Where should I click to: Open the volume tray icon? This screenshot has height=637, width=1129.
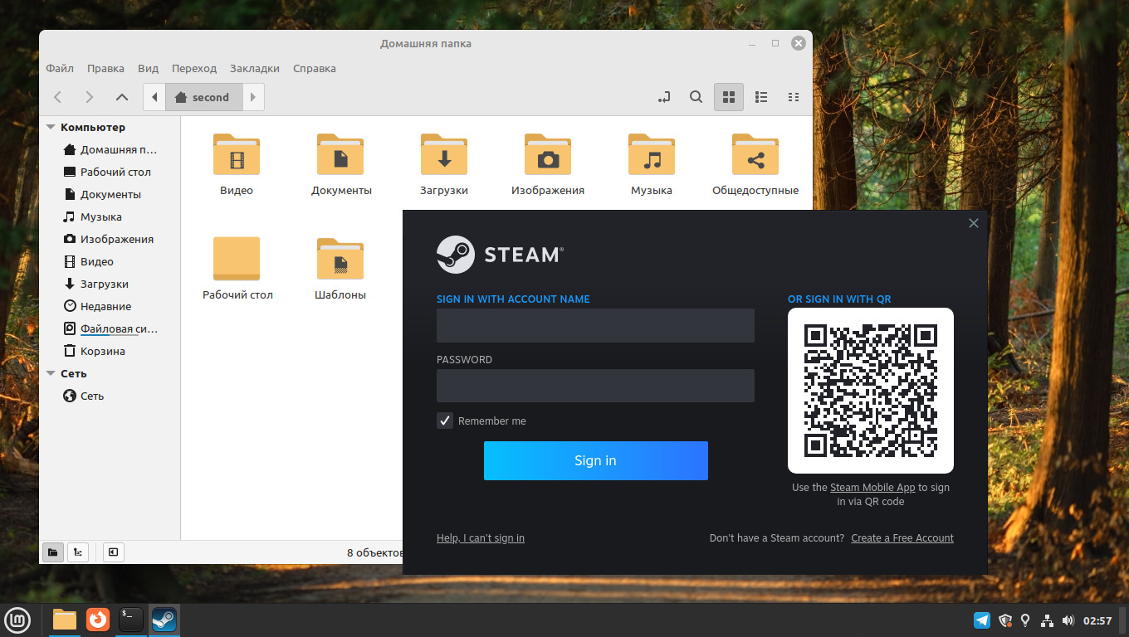coord(1068,620)
